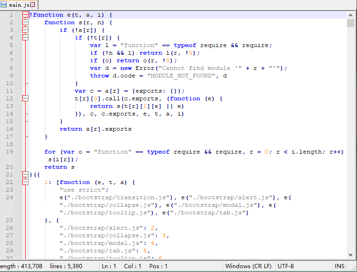Click the 'Col : 1' status text
The image size is (357, 272).
point(133,266)
